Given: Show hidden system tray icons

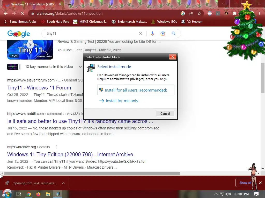Looking at the screenshot, I should (x=216, y=194).
